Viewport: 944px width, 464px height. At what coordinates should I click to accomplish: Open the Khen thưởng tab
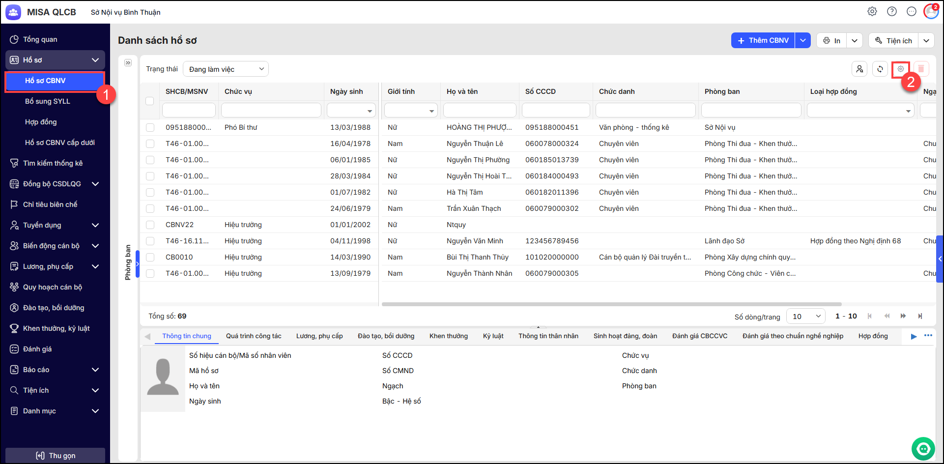click(448, 336)
